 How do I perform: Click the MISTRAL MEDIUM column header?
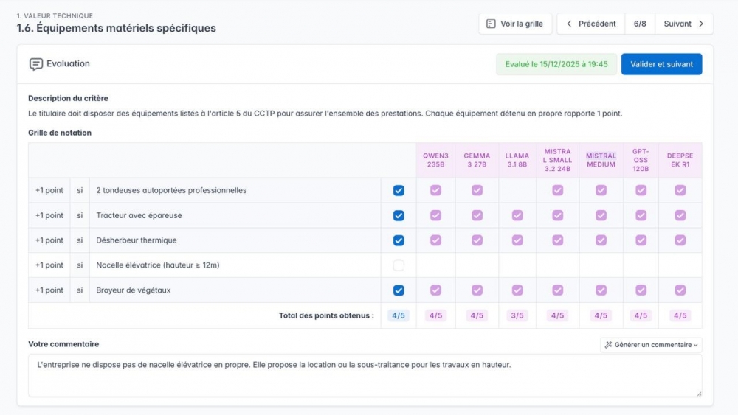(601, 160)
